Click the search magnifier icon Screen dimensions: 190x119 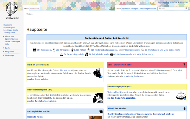186,8
